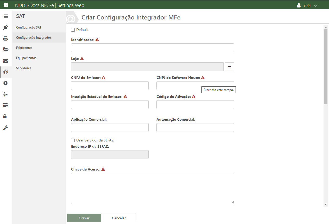Click the vertical scrollbar thumb
This screenshot has height=224, width=329.
tap(326, 66)
